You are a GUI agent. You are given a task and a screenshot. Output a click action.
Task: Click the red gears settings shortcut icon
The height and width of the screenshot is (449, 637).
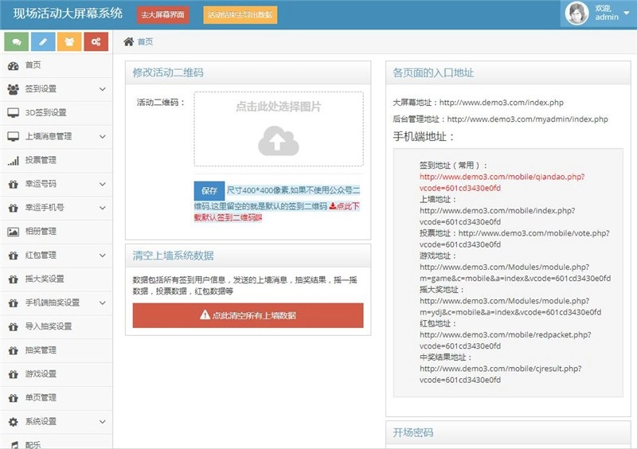(96, 41)
